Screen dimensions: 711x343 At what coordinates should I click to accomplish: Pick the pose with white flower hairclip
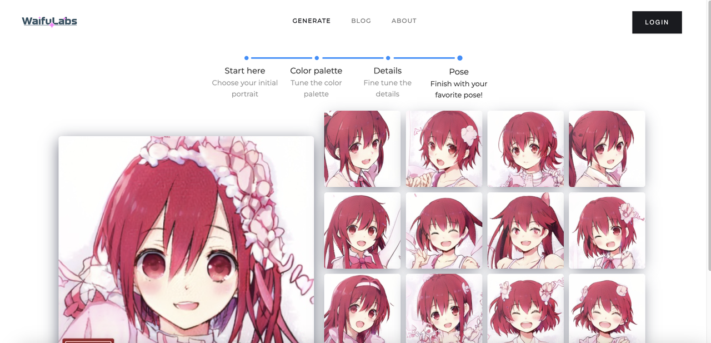pos(444,148)
